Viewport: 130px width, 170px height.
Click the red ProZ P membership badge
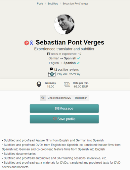(x=26, y=43)
